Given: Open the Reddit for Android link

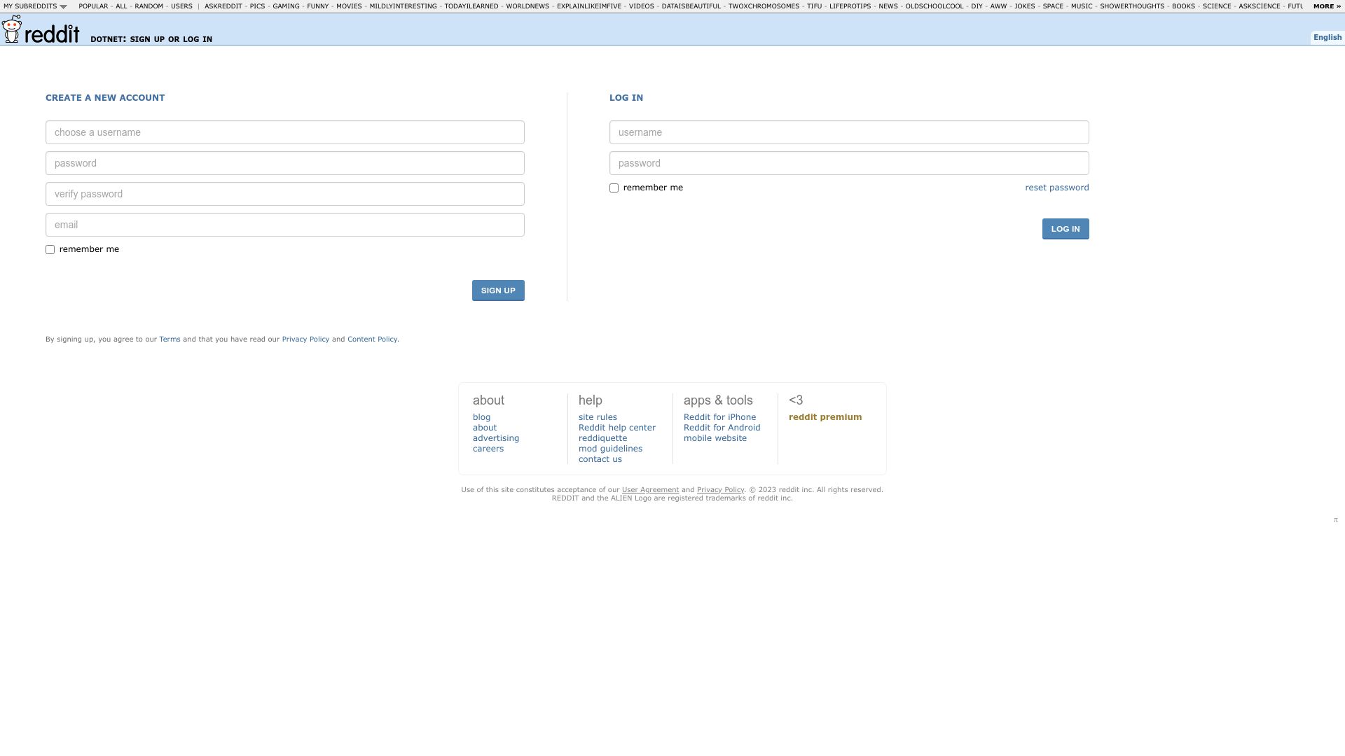Looking at the screenshot, I should point(722,428).
